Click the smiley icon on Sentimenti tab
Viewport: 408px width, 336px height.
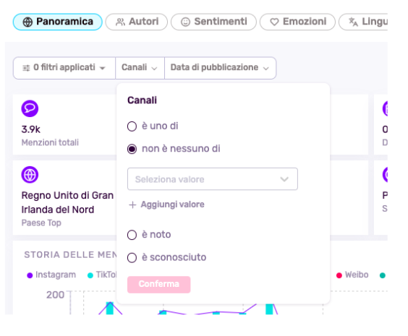pyautogui.click(x=185, y=22)
